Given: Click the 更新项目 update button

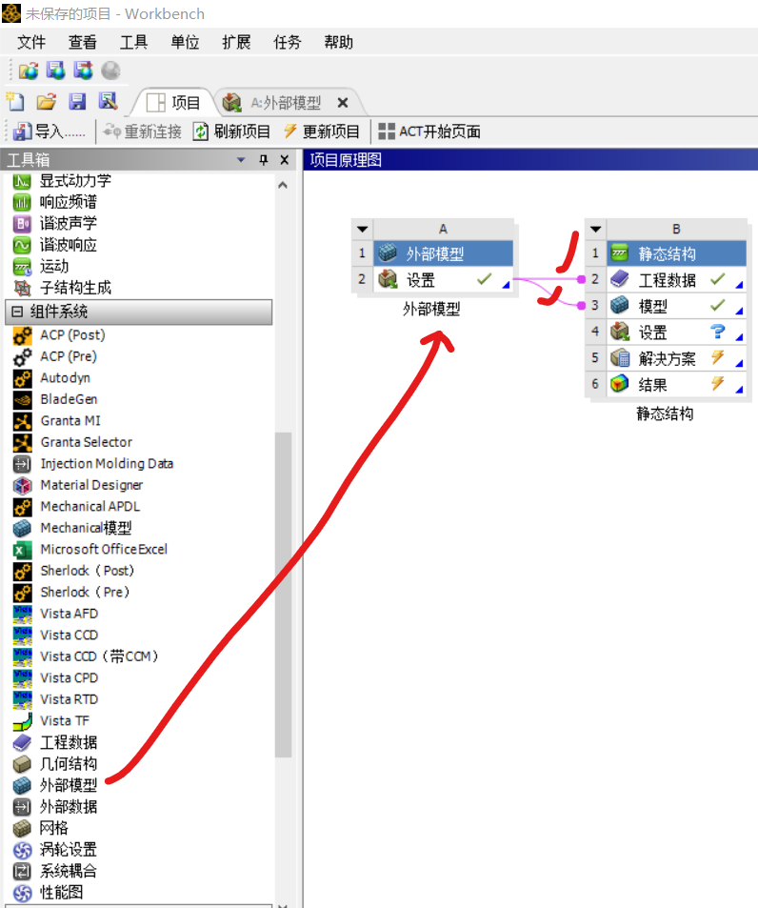Looking at the screenshot, I should click(x=321, y=131).
